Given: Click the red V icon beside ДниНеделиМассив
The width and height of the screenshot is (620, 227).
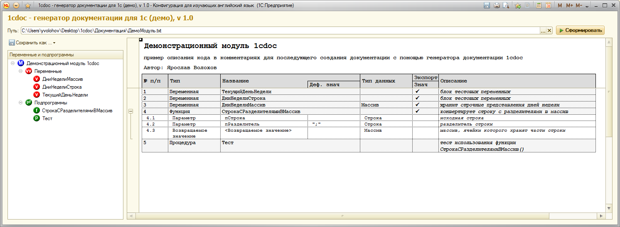Looking at the screenshot, I should pyautogui.click(x=37, y=79).
